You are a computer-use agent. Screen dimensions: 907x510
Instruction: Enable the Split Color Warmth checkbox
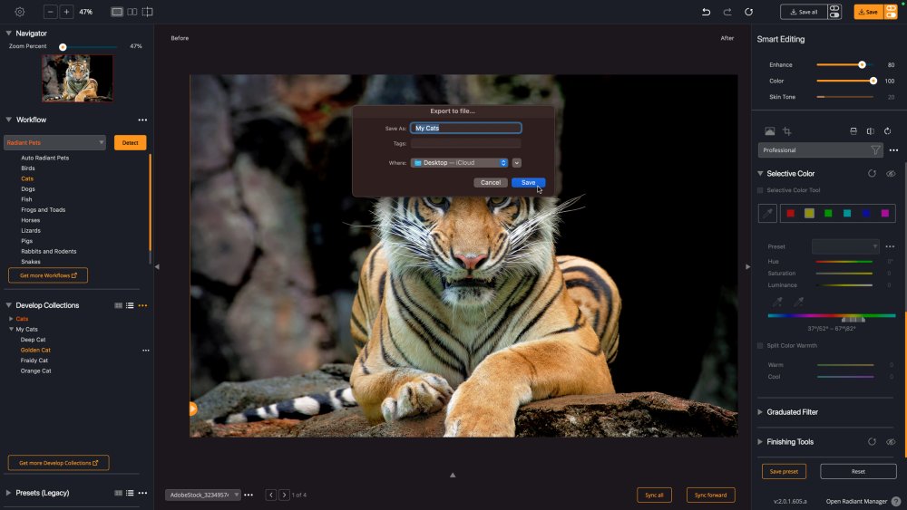760,345
